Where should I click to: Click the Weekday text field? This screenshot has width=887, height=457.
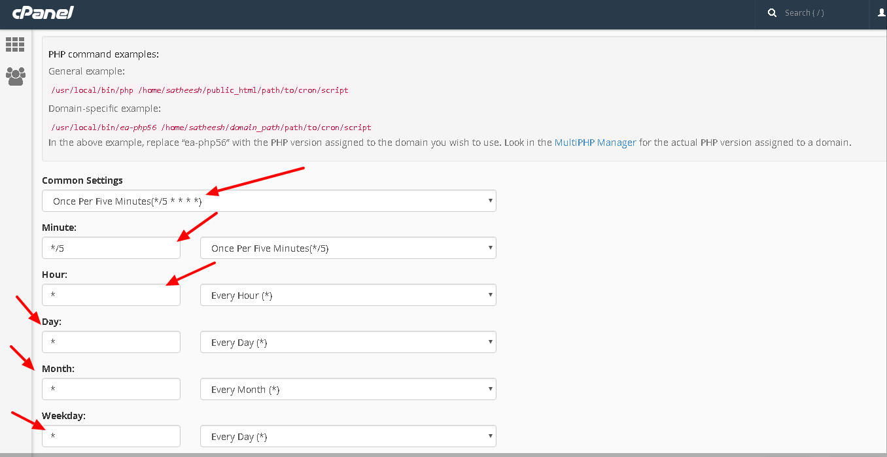(111, 436)
